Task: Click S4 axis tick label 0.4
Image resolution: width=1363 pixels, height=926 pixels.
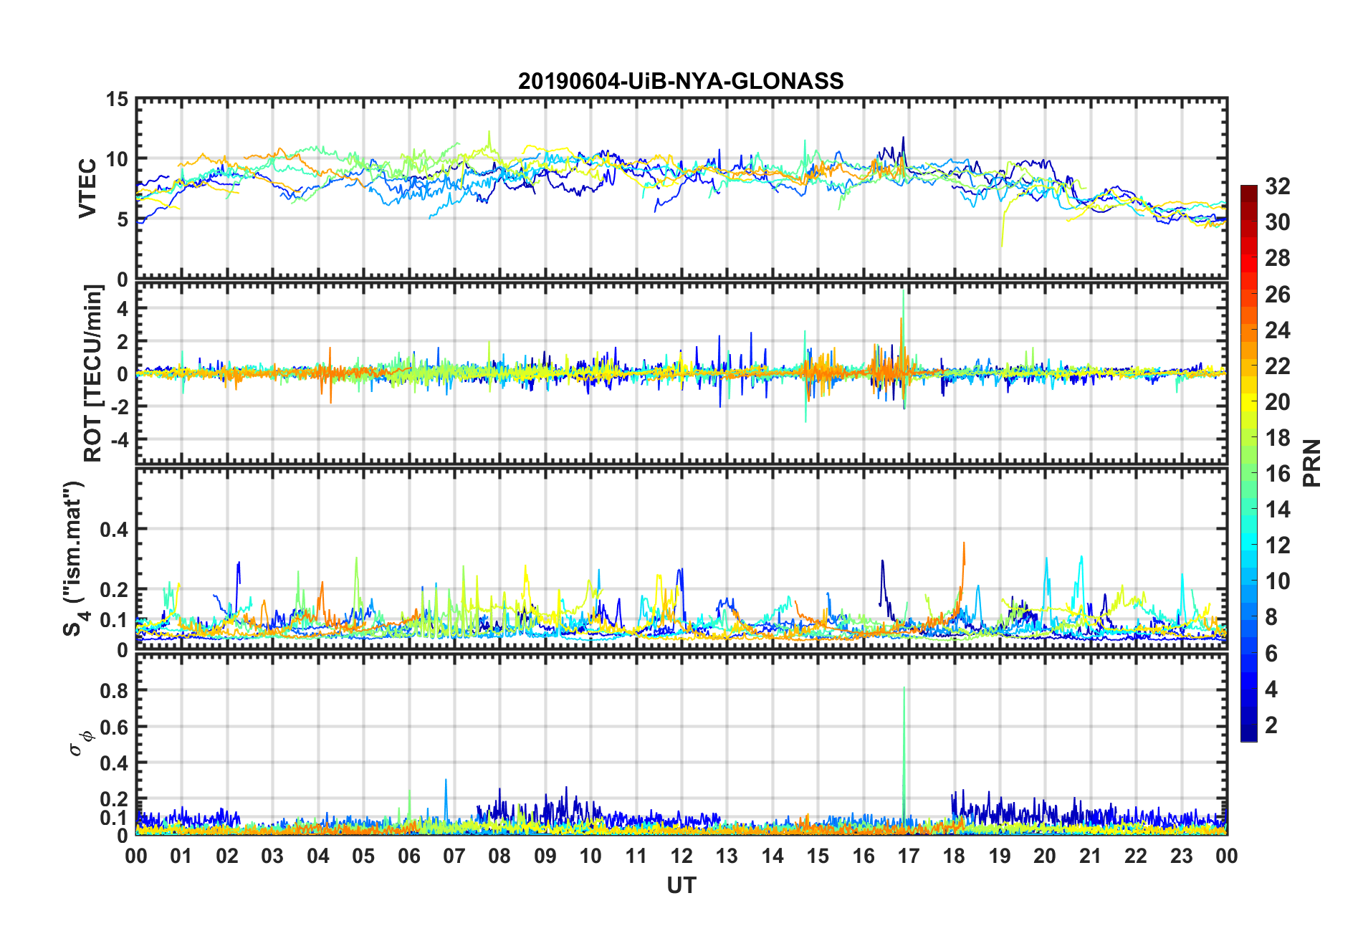Action: point(113,530)
